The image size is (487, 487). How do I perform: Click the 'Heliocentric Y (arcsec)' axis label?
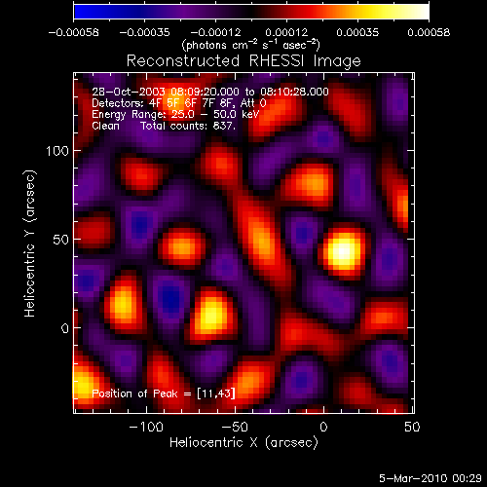point(29,243)
